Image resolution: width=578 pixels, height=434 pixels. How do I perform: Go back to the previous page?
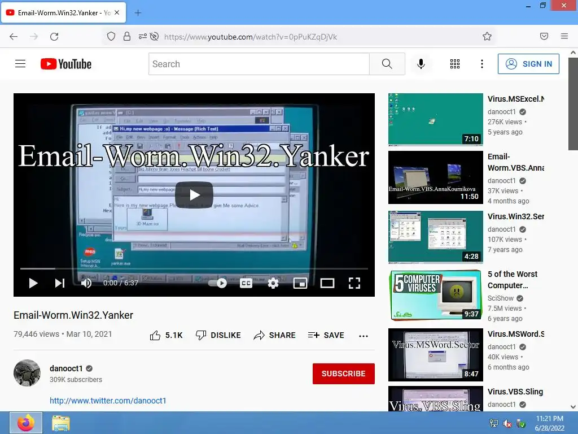coord(14,37)
